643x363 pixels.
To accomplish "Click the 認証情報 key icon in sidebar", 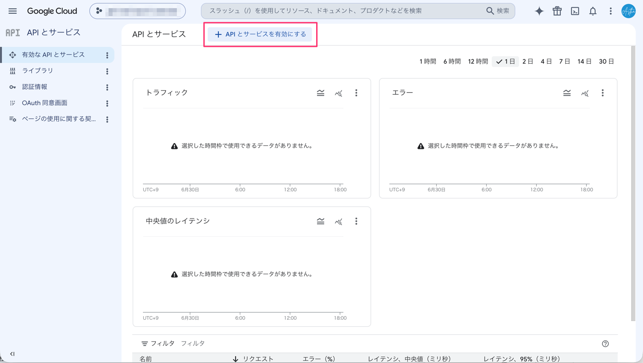I will [13, 87].
